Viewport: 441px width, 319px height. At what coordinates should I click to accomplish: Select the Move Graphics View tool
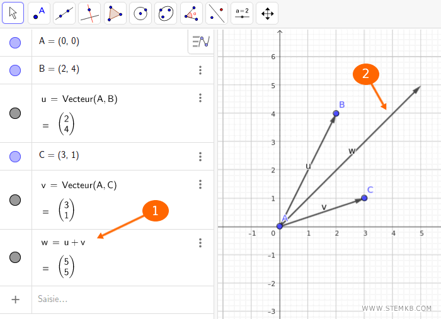[267, 13]
